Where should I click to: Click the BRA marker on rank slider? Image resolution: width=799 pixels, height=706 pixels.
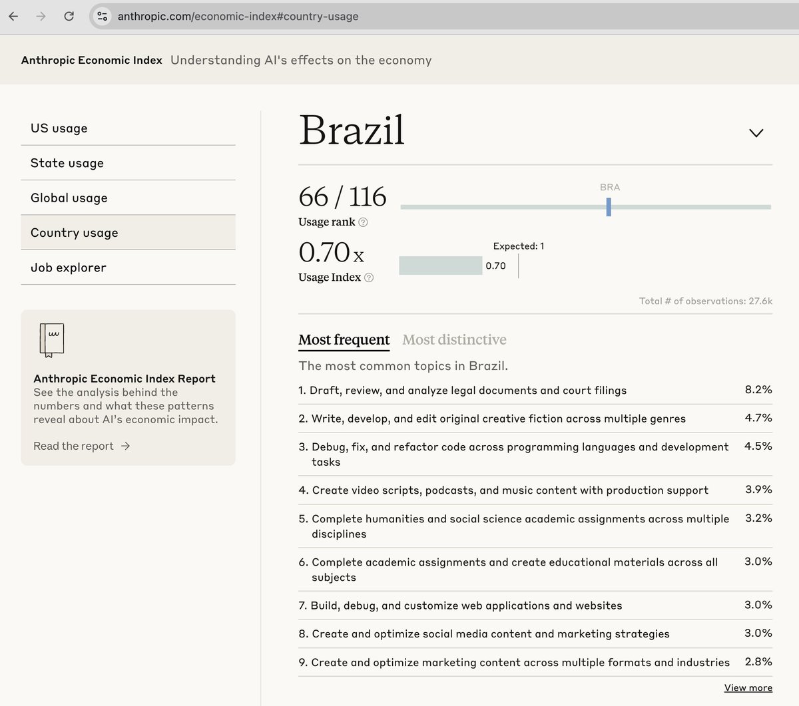click(x=609, y=207)
